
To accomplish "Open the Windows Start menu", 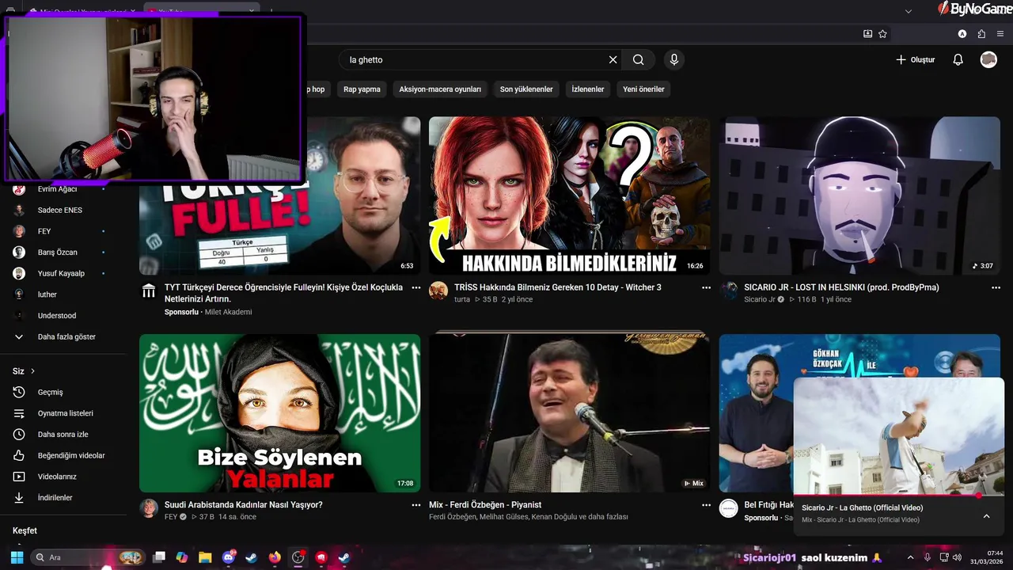I will 17,557.
